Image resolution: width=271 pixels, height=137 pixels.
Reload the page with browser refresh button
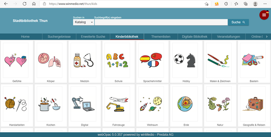pos(24,4)
